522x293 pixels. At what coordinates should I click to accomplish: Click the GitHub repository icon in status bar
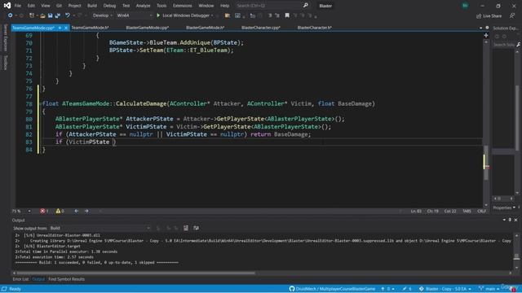pyautogui.click(x=292, y=289)
